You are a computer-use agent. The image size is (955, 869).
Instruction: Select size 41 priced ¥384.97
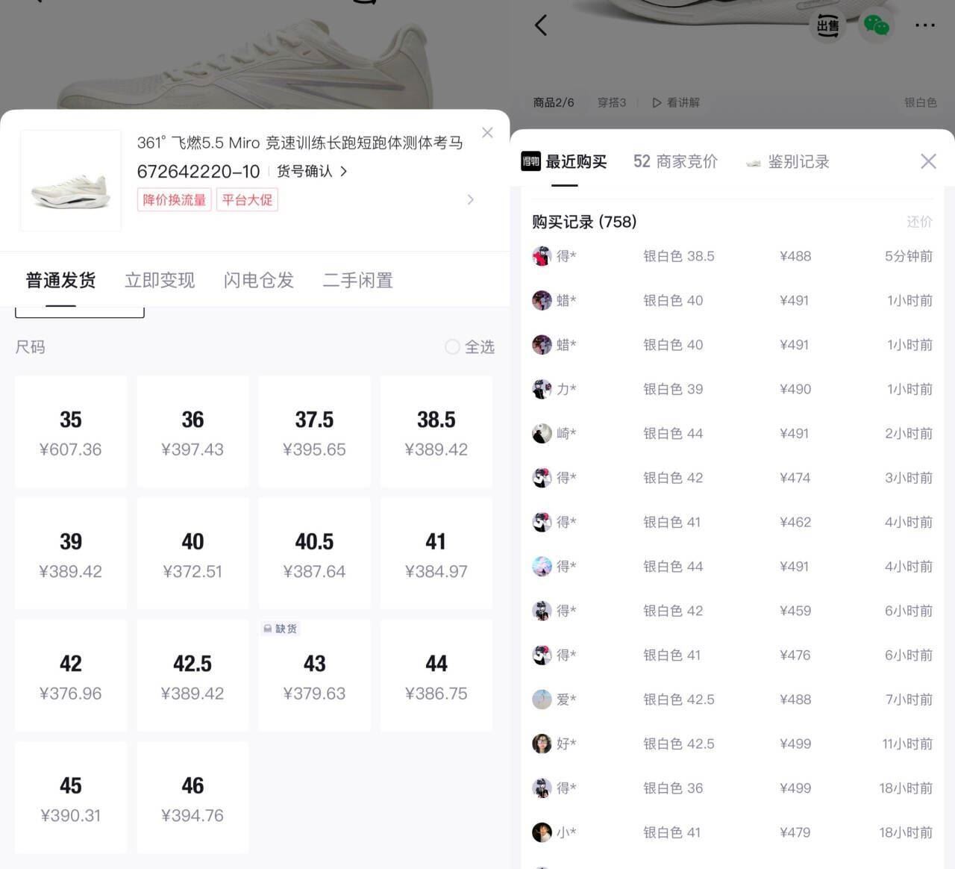pos(436,553)
